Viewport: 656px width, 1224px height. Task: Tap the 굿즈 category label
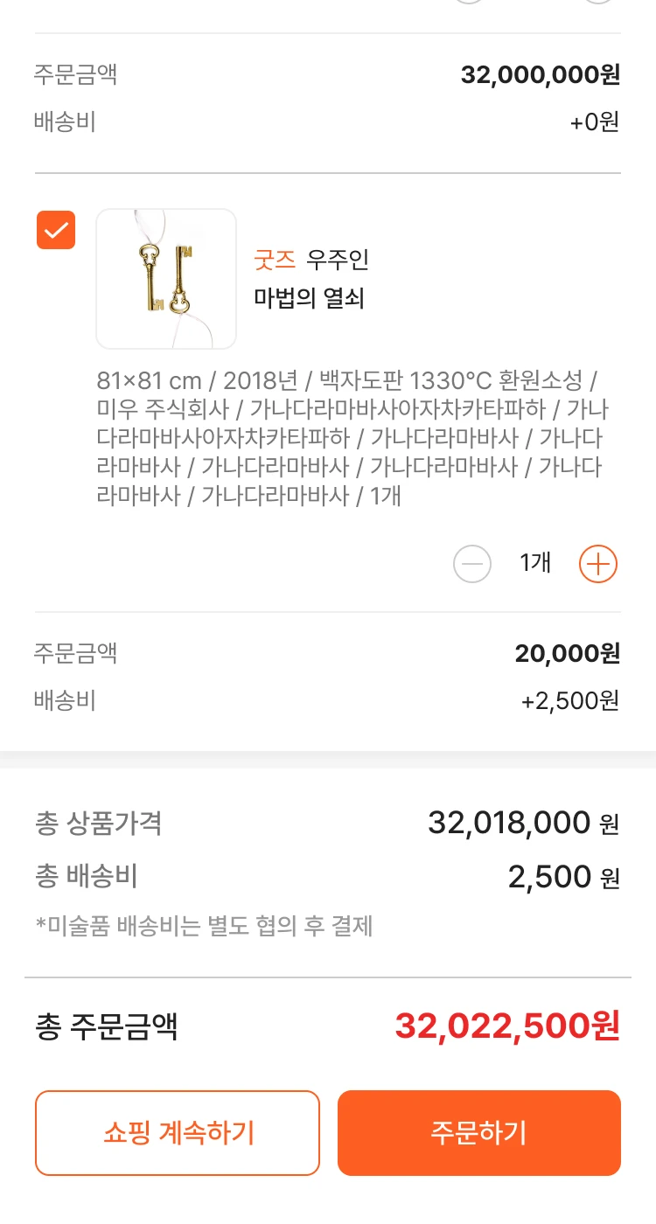275,260
